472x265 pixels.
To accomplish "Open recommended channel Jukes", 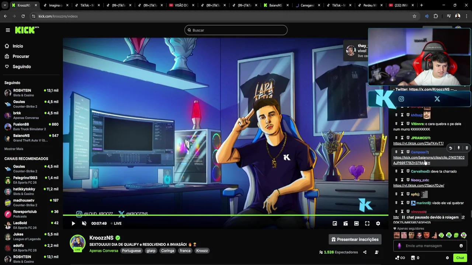I will 31,237.
